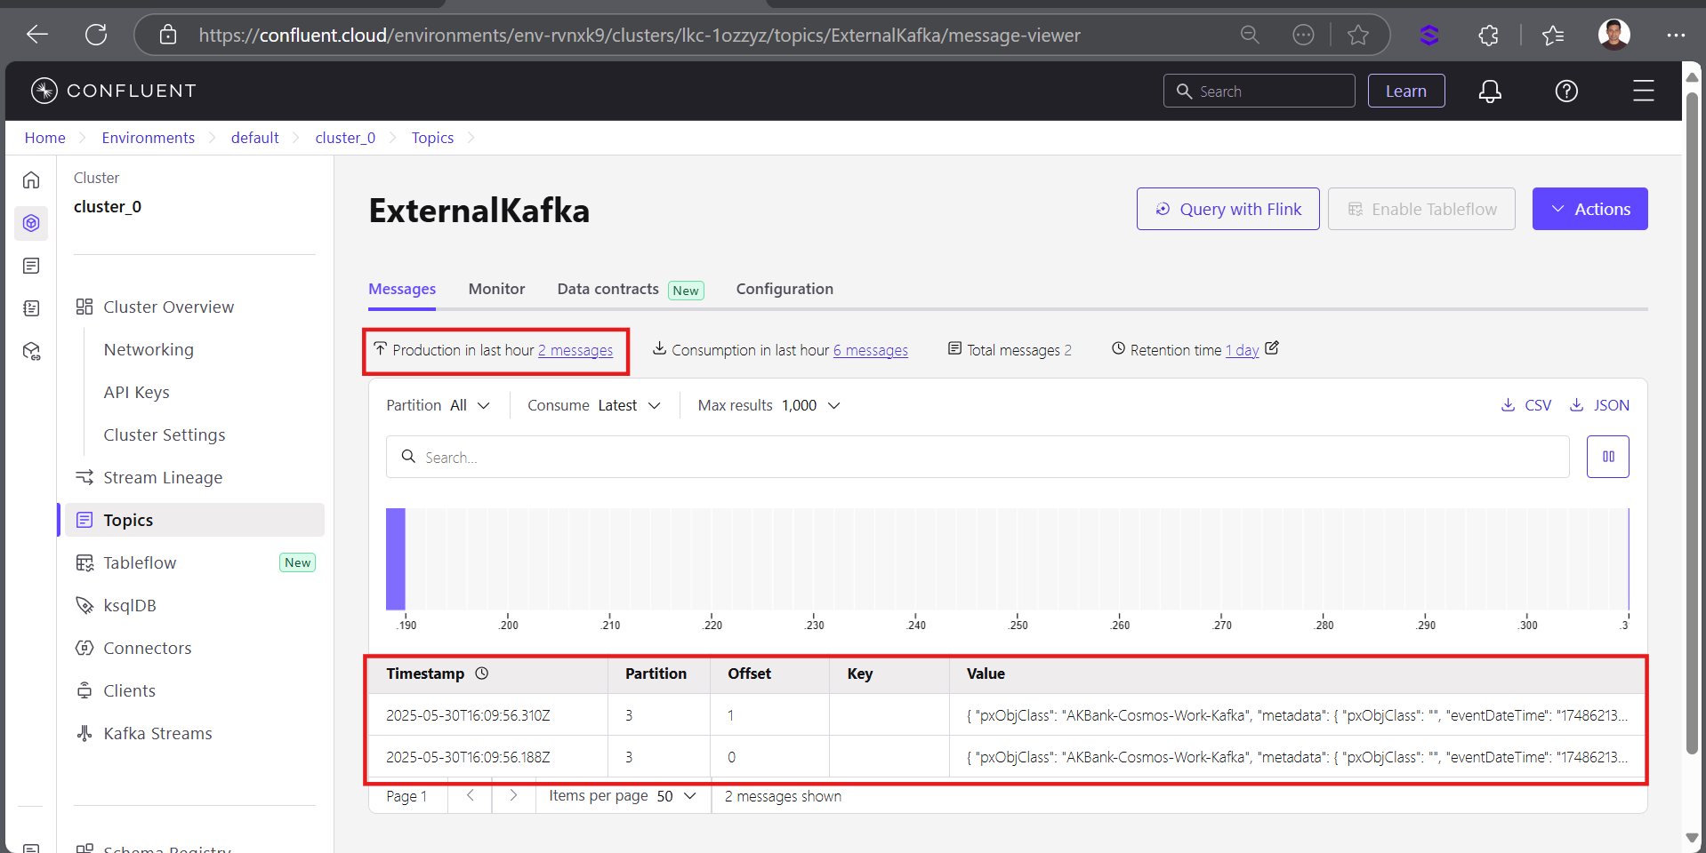Click the purple histogram bar at 190
Screen dimensions: 1706x853
(x=396, y=559)
